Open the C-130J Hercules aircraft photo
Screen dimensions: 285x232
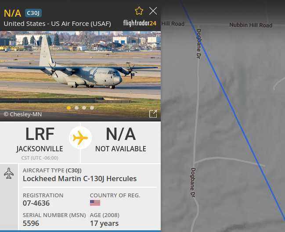80,76
